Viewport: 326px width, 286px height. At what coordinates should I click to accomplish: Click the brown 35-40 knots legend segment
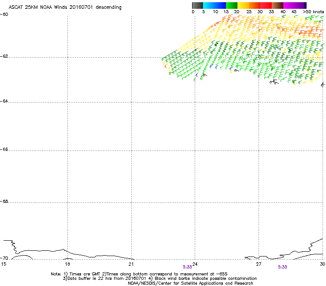pos(278,5)
